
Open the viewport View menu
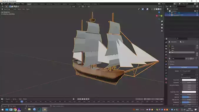point(15,9)
